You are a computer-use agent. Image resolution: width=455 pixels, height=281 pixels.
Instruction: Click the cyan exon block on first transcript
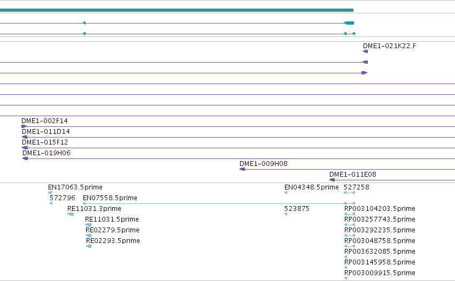tap(349, 23)
